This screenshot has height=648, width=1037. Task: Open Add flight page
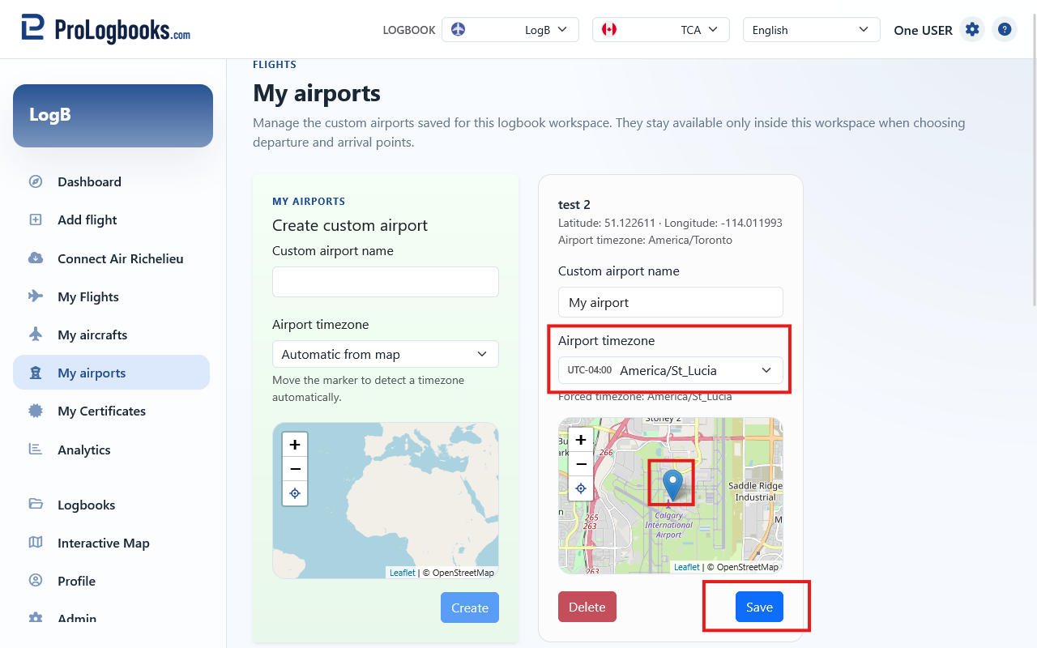(112, 220)
